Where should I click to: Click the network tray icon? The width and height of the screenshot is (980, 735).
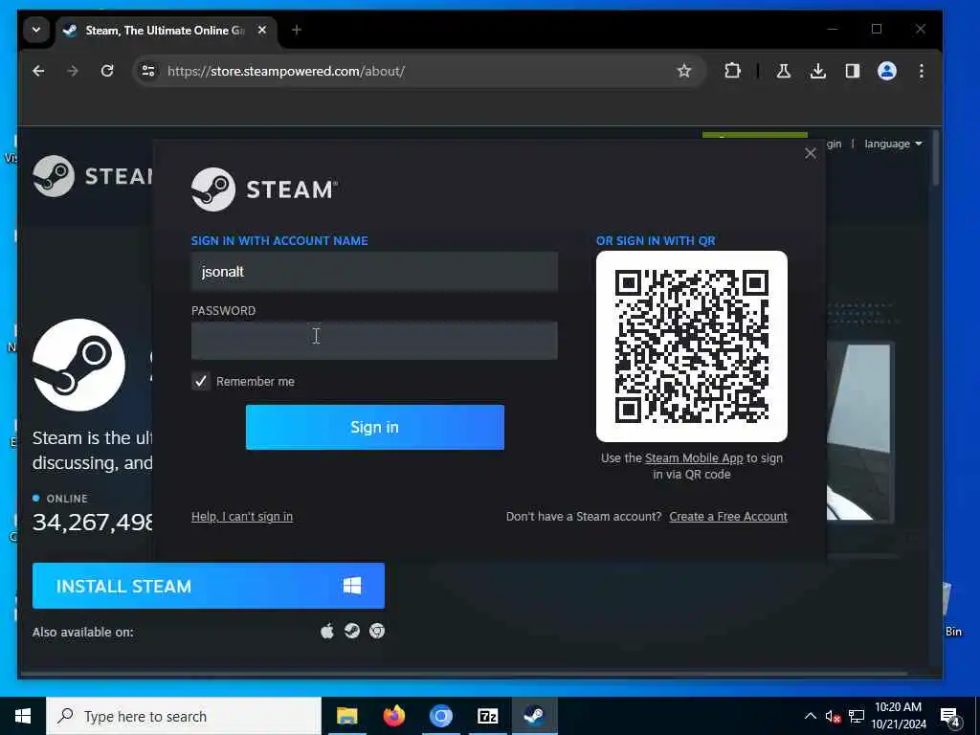coord(857,717)
